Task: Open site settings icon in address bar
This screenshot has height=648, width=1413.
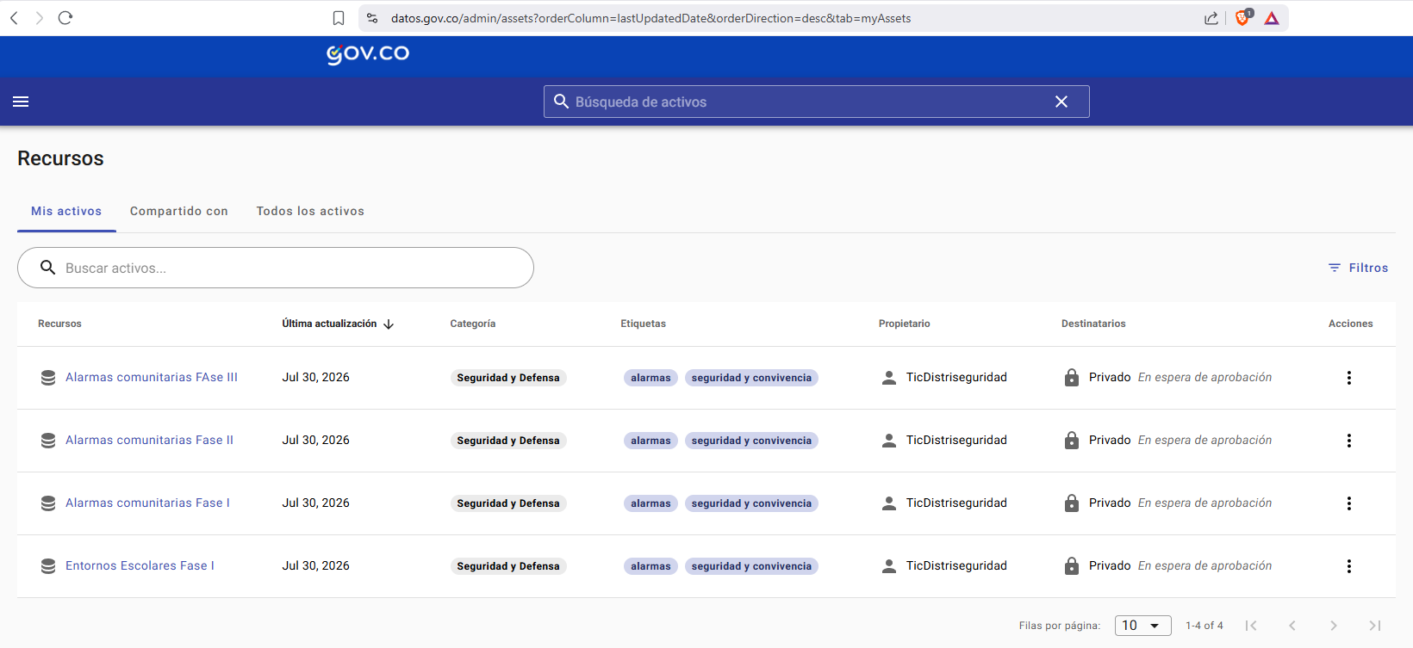Action: pos(372,18)
